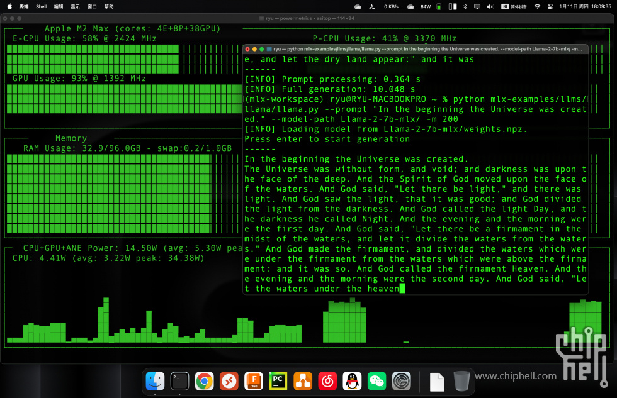Click the dual-rectangle menu bar icon near Bluetooth
This screenshot has height=398, width=617.
(x=453, y=6)
